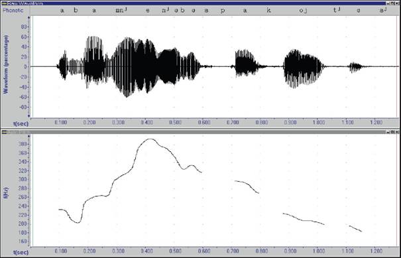Click the 0.900 time mark under pitch plot
The height and width of the screenshot is (258, 401).
point(290,251)
